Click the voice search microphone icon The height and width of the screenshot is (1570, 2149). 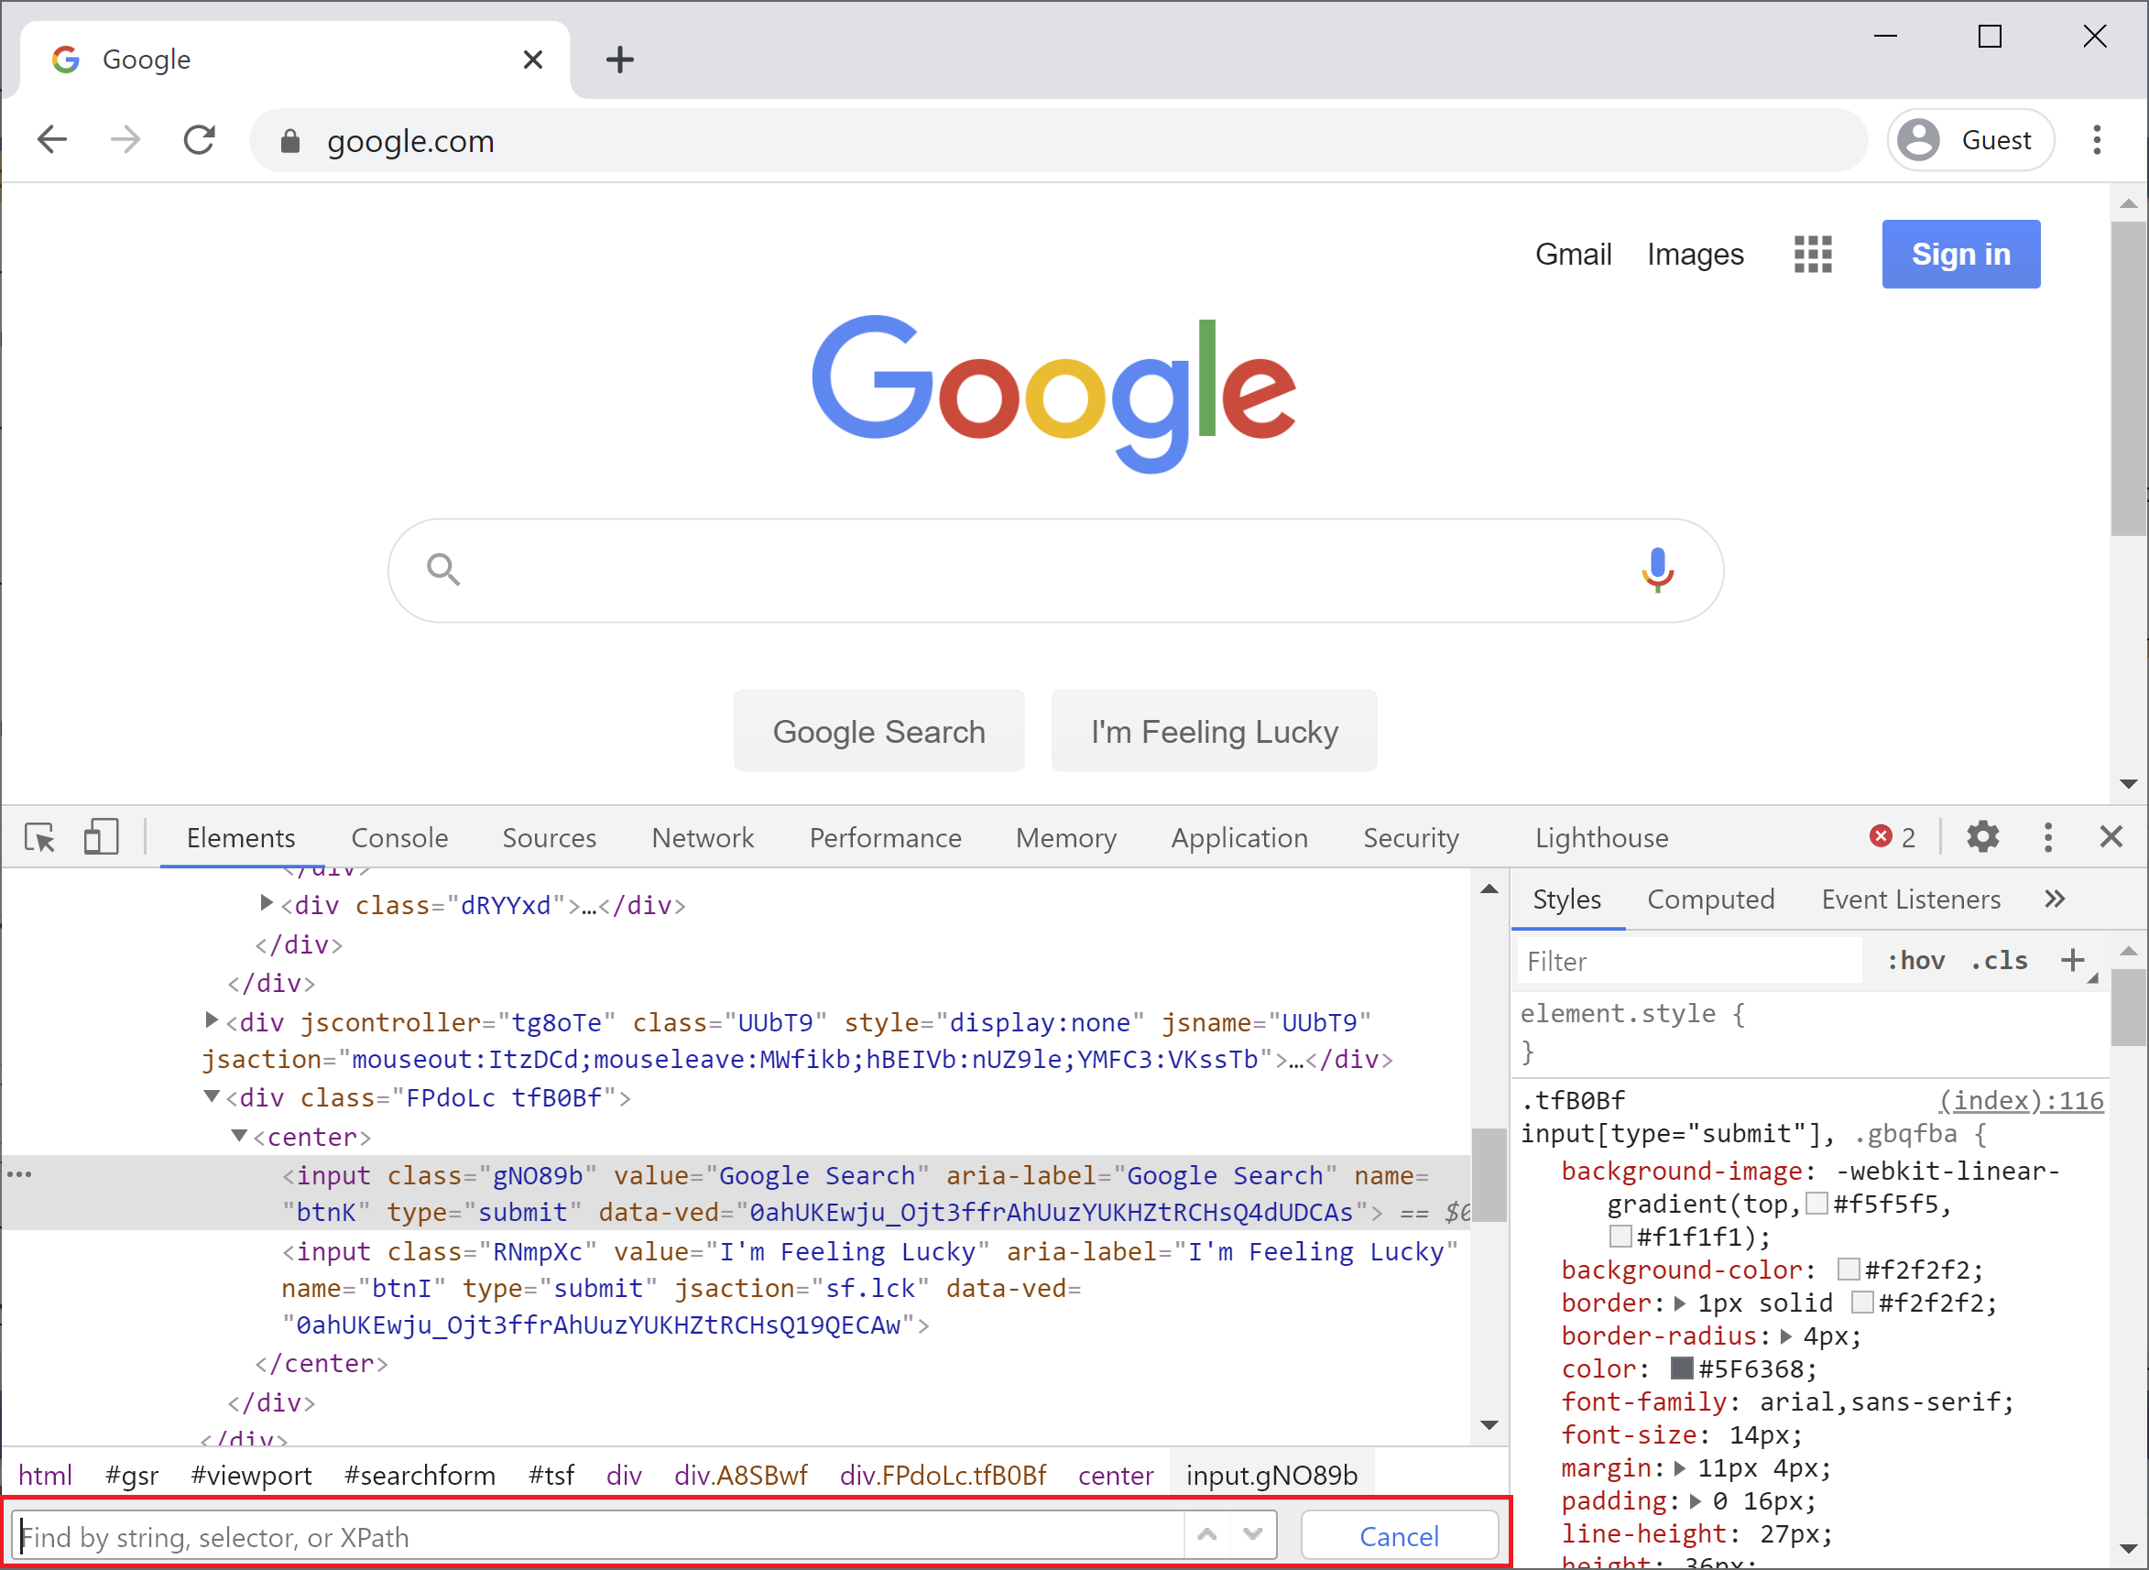[x=1657, y=571]
